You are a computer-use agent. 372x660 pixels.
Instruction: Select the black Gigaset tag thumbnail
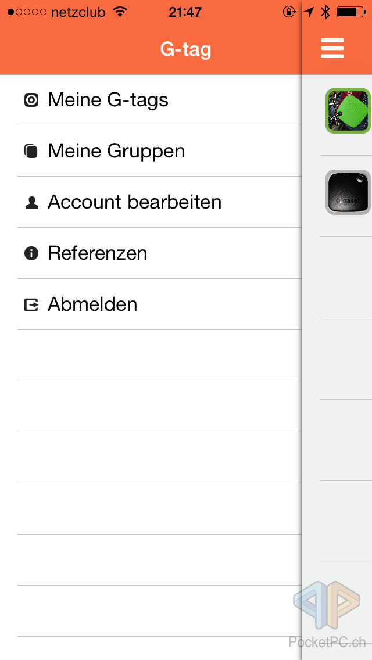tap(348, 192)
